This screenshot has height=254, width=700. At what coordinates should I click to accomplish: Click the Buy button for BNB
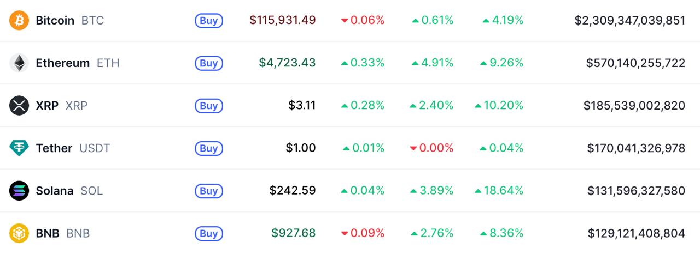pos(209,233)
